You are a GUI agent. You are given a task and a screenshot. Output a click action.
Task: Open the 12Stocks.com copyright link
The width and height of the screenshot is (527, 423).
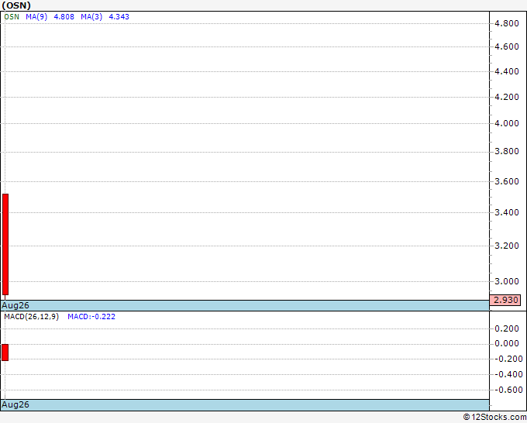click(494, 418)
